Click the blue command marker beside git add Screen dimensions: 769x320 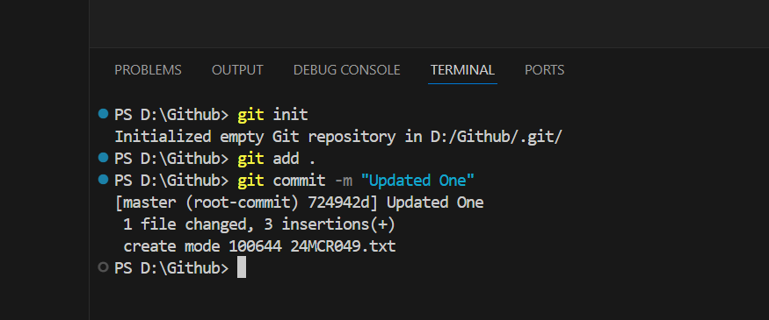[103, 158]
